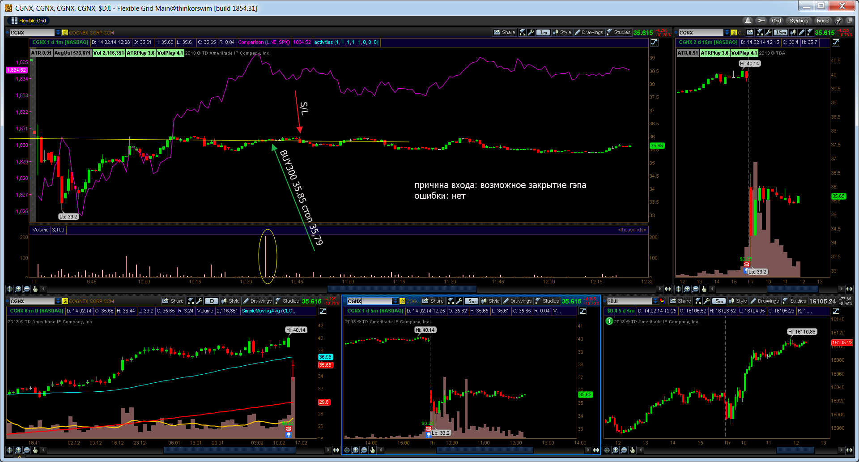859x462 pixels.
Task: Click Share in daily chart toolbar
Action: click(173, 301)
